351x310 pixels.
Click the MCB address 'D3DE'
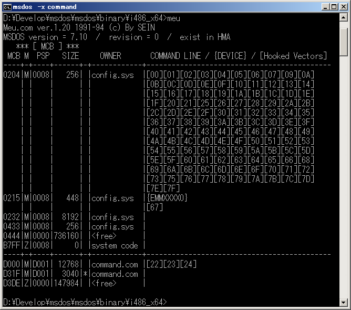[x=12, y=283]
